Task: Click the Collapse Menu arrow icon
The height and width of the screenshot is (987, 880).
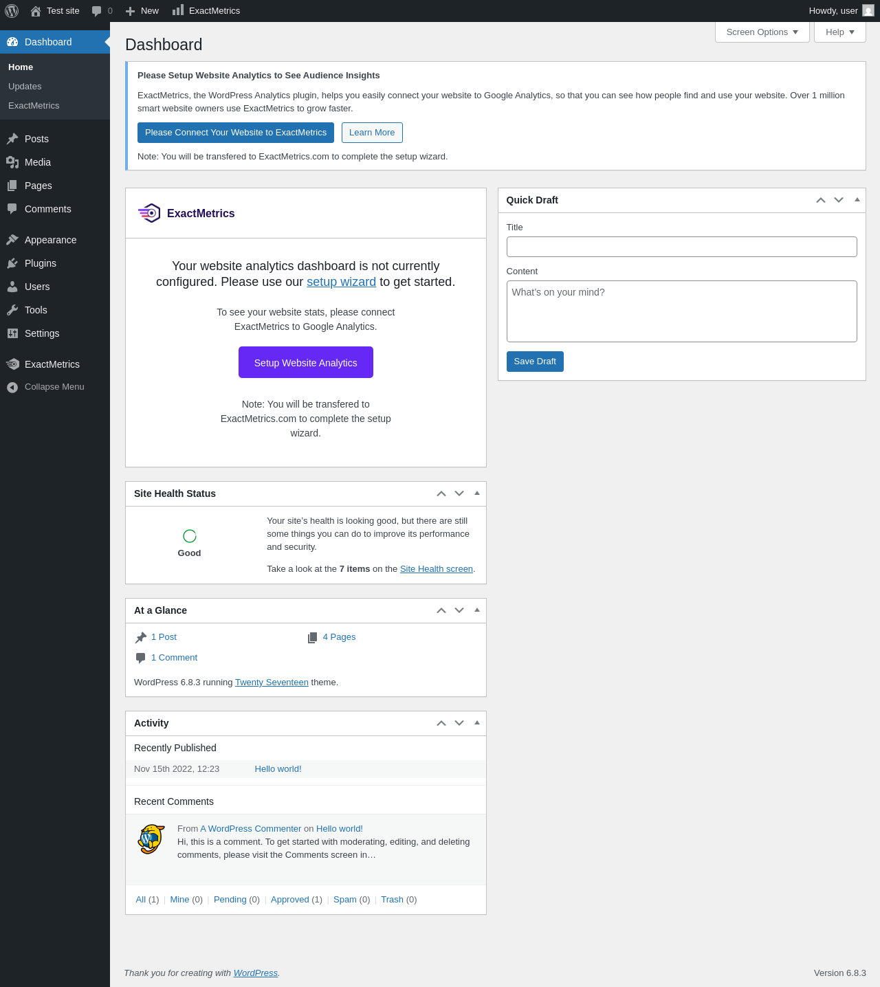Action: [x=12, y=387]
